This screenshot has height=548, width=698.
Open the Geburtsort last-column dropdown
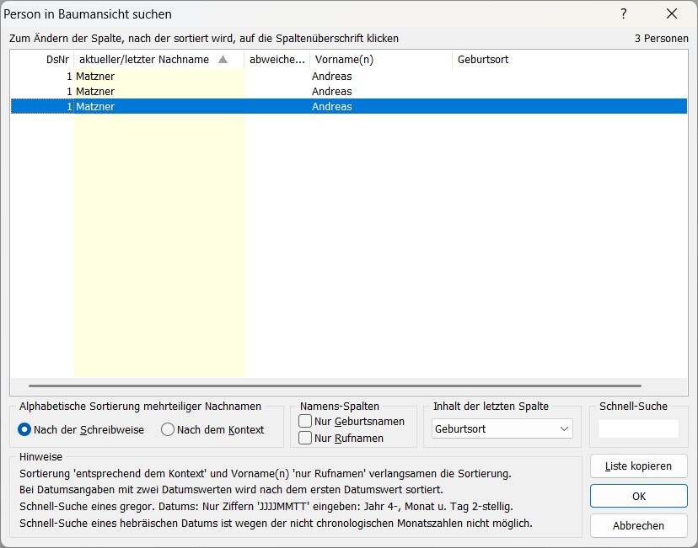tap(502, 429)
